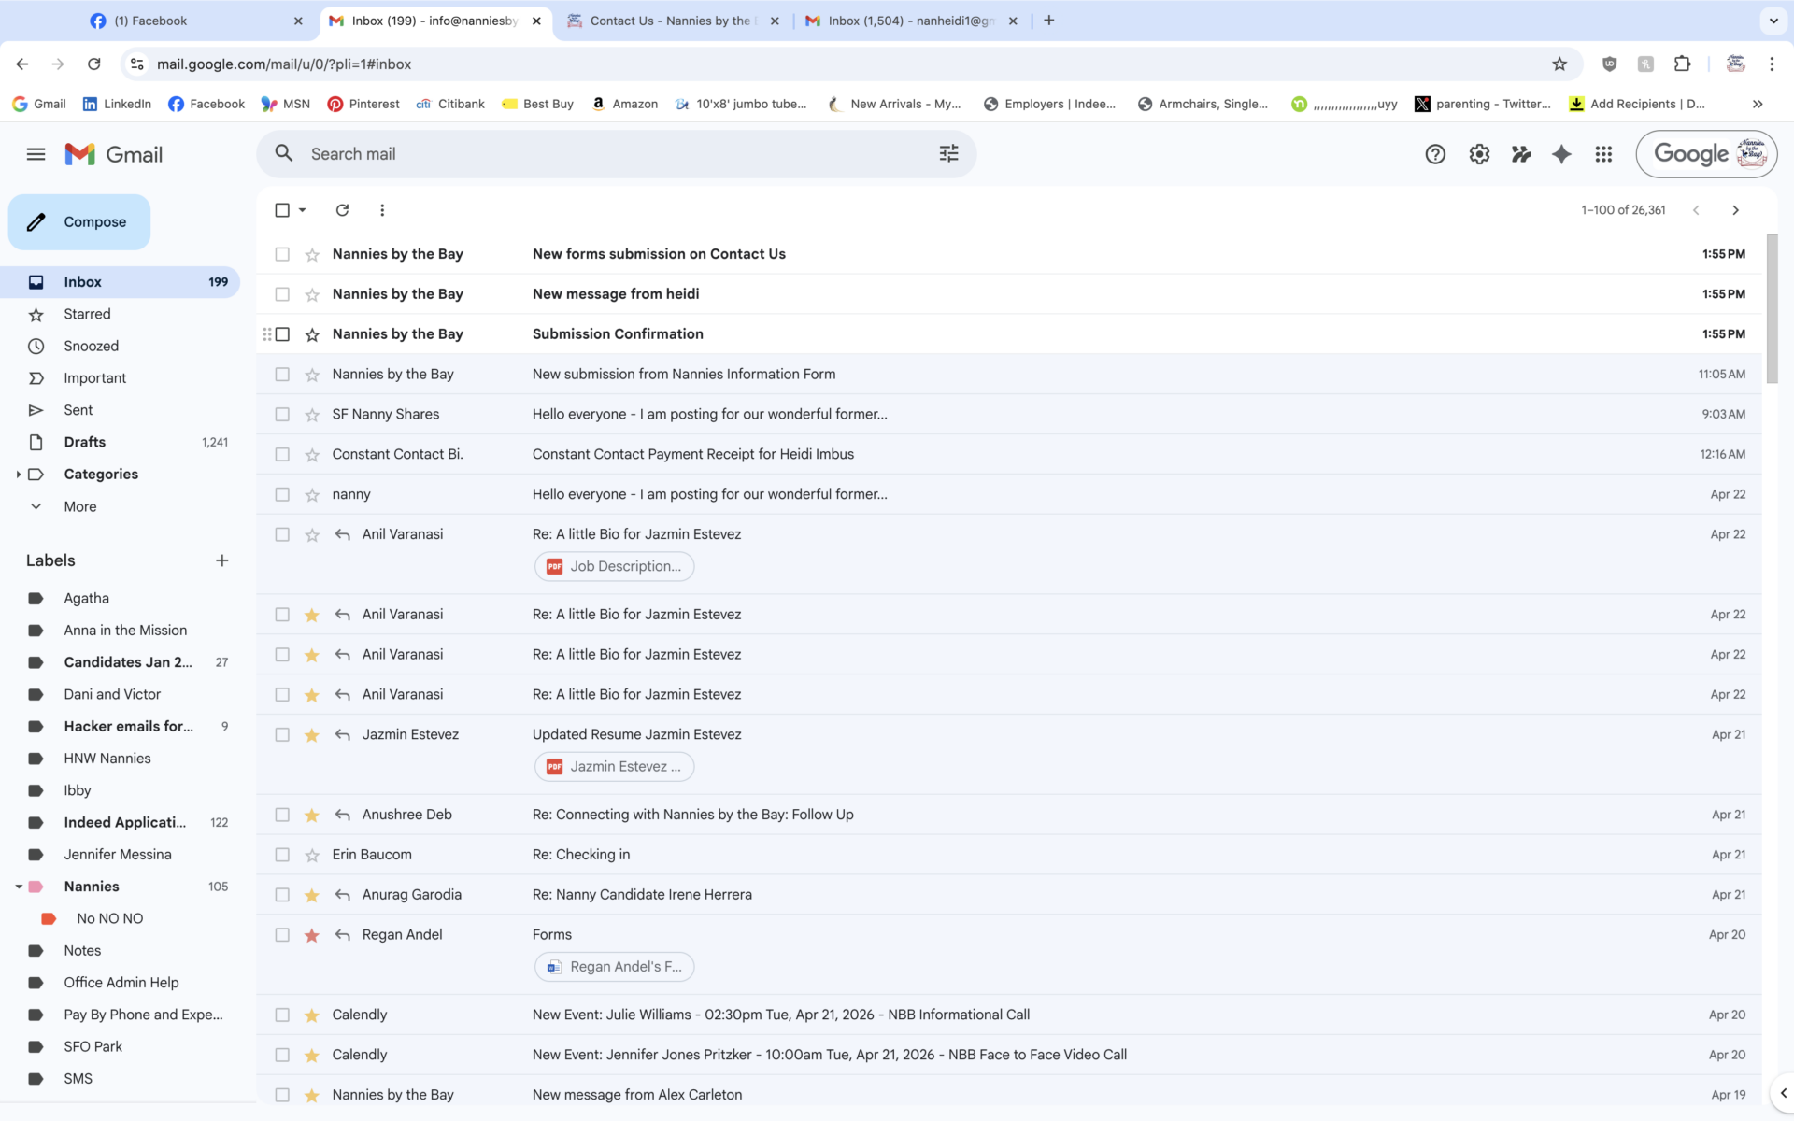Select checkbox for Constant Contact email
This screenshot has width=1794, height=1121.
point(282,454)
